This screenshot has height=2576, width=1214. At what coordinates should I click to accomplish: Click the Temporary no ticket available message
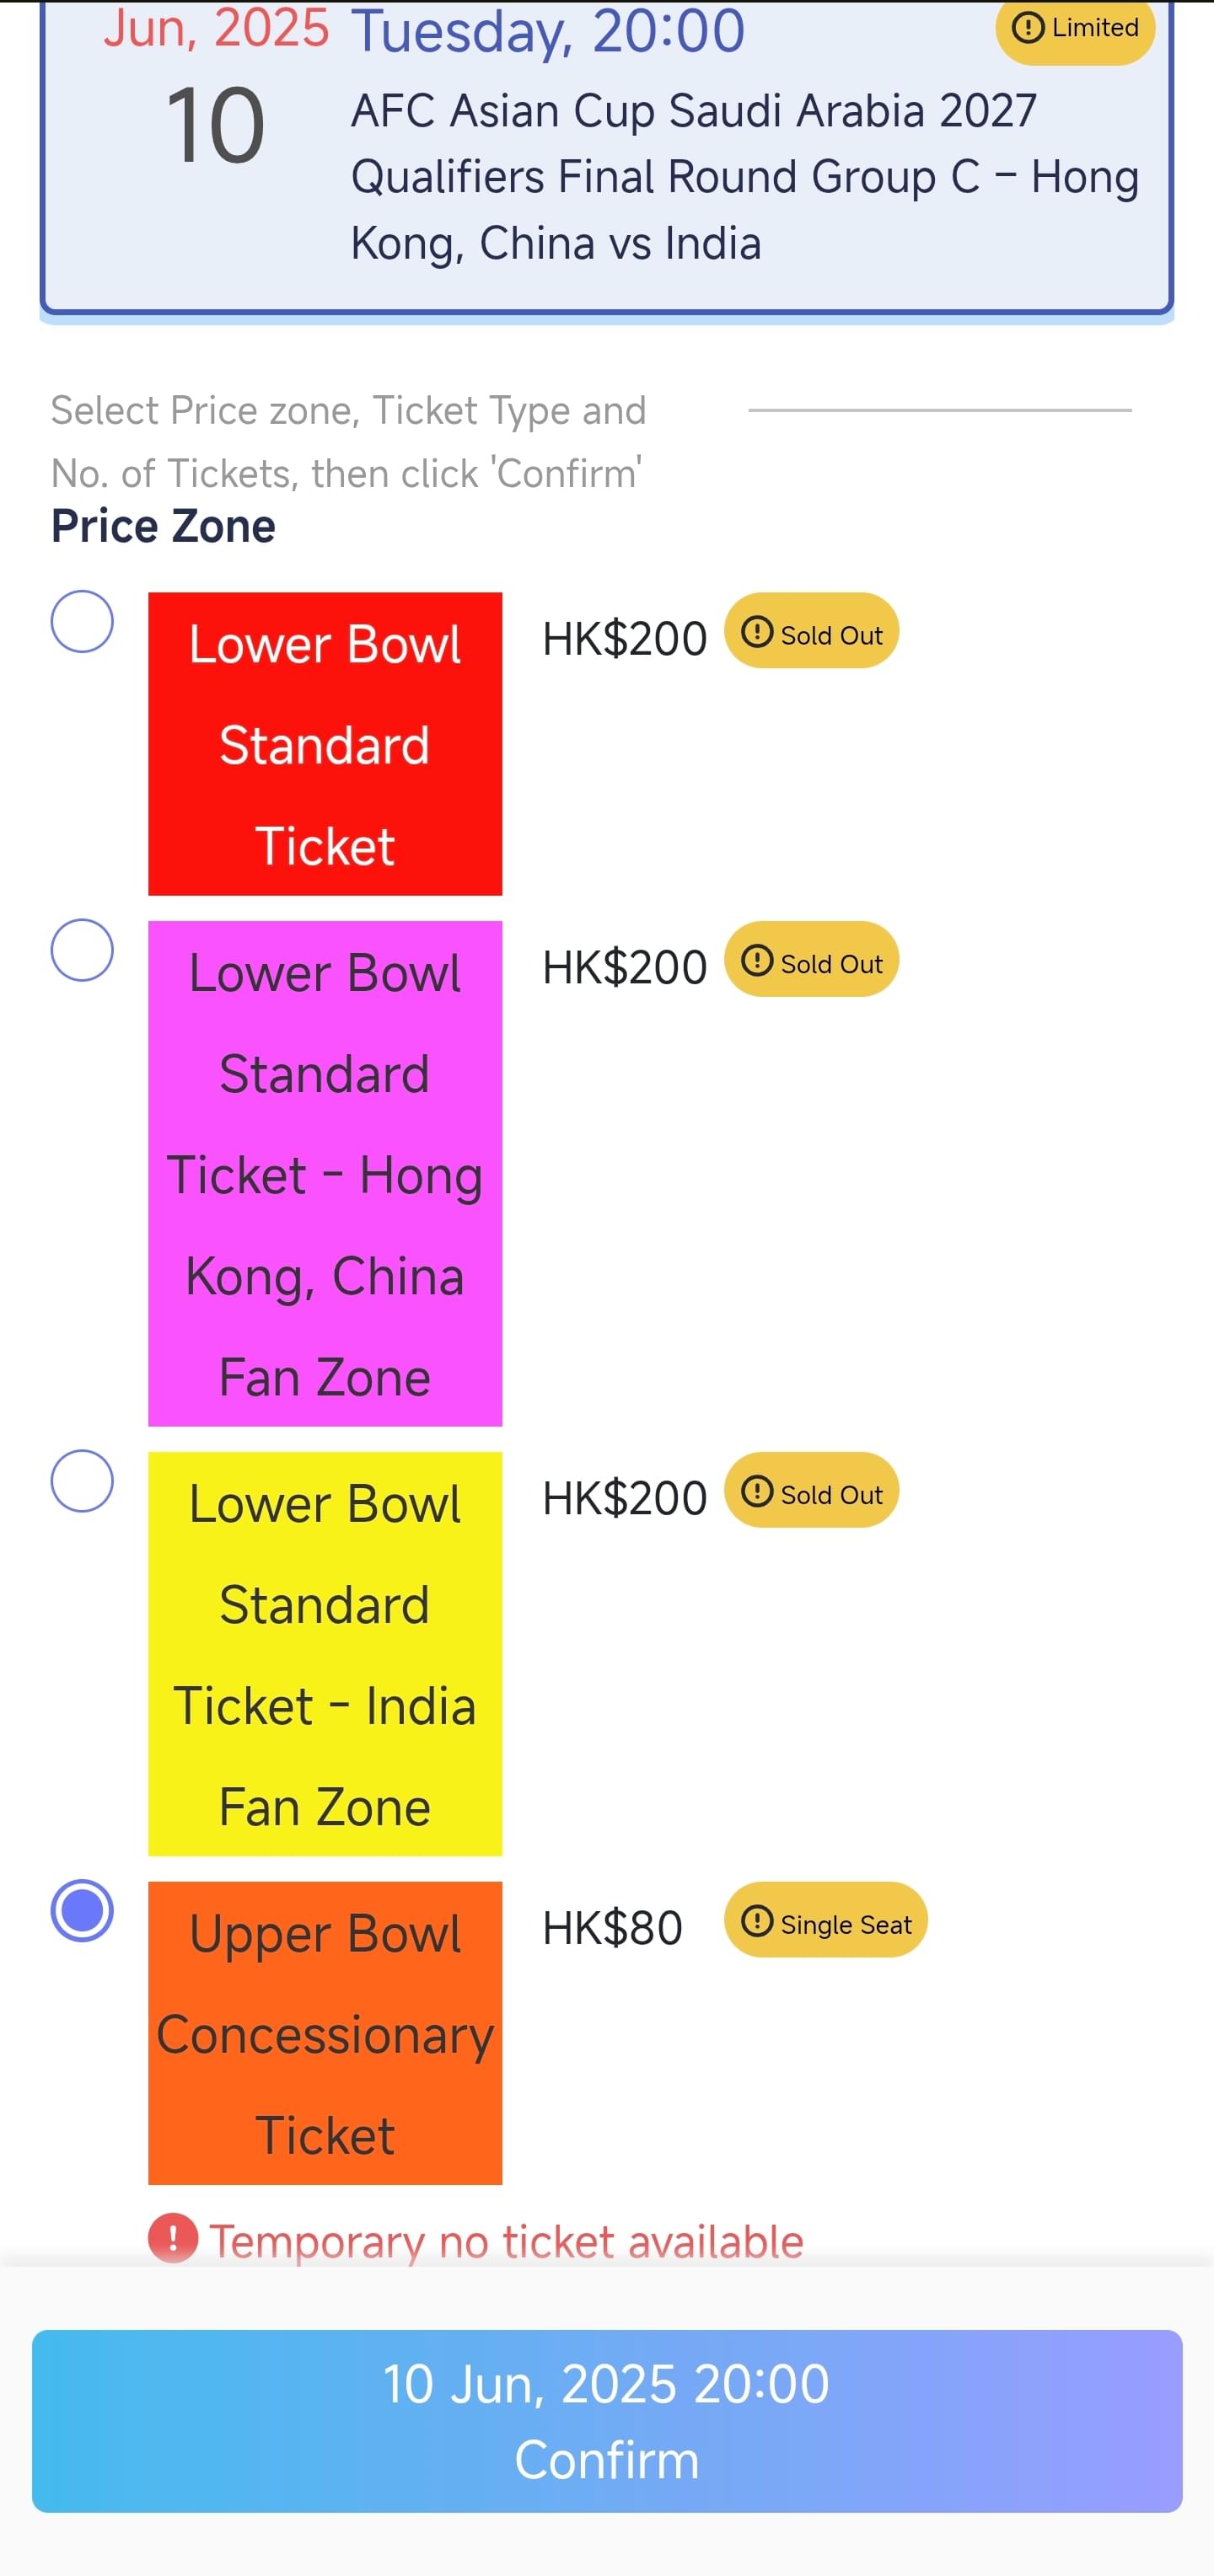click(x=506, y=2241)
